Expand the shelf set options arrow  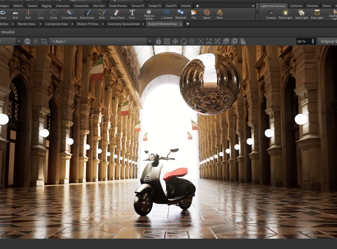point(253,6)
